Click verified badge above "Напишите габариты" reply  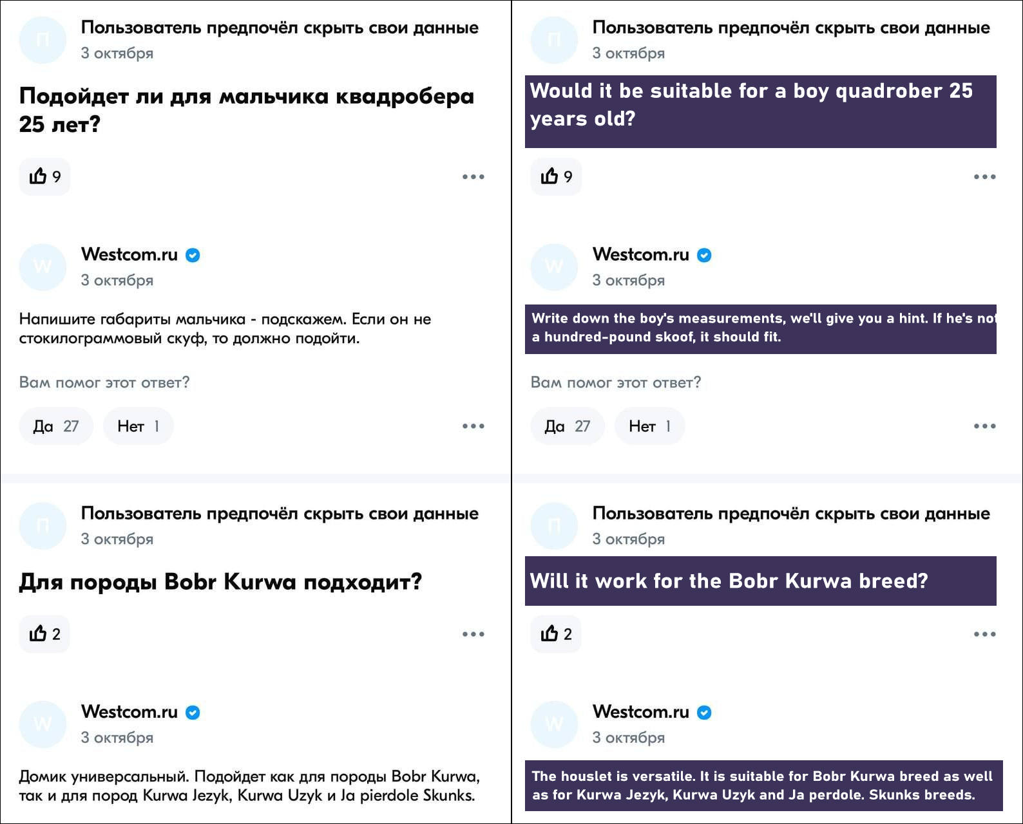[193, 256]
